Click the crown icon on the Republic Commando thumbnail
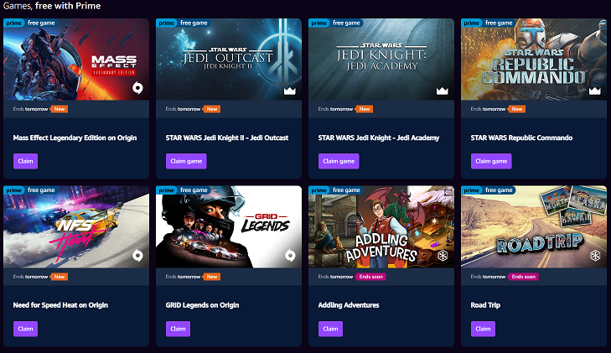The image size is (611, 353). point(594,91)
